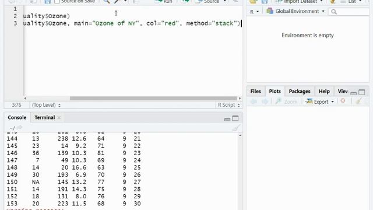This screenshot has width=373, height=210.
Task: Click line number 1 in the editor gutter
Action: 15,9
